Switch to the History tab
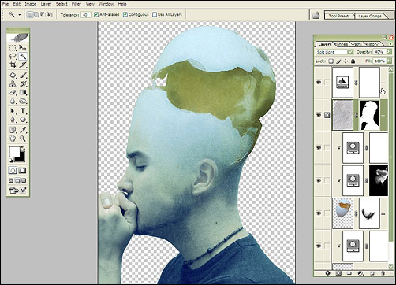The image size is (396, 285). pyautogui.click(x=372, y=44)
